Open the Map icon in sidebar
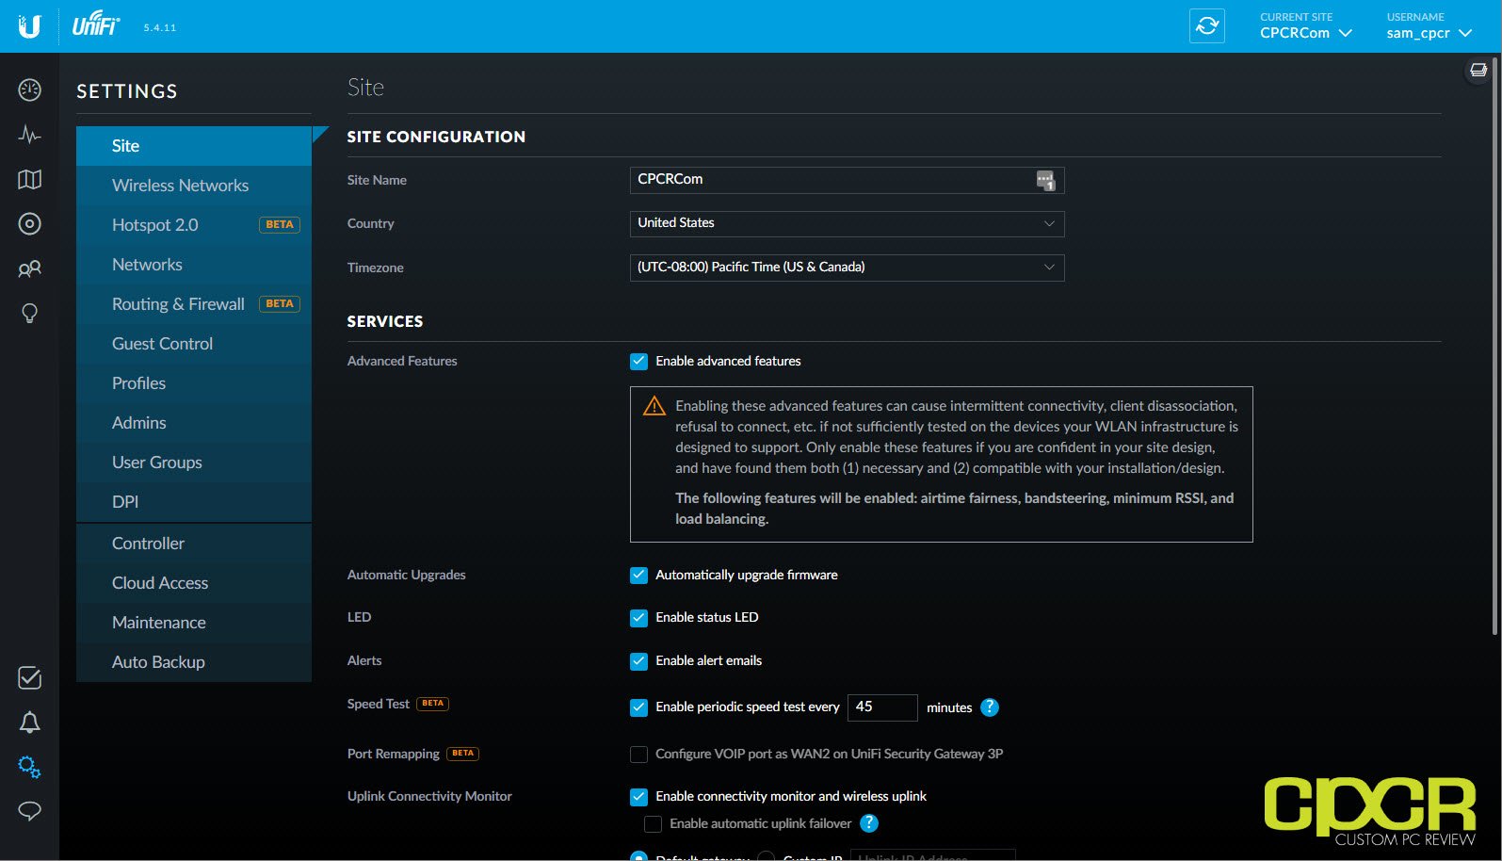The image size is (1502, 861). [29, 179]
